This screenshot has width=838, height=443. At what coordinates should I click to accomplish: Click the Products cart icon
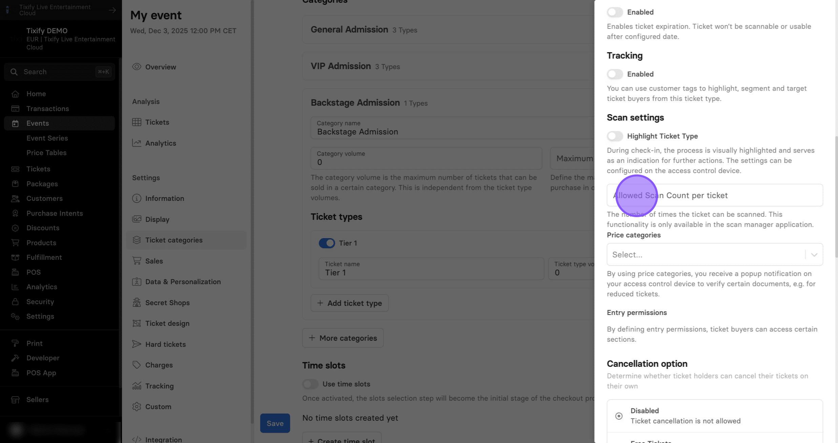[x=15, y=243]
